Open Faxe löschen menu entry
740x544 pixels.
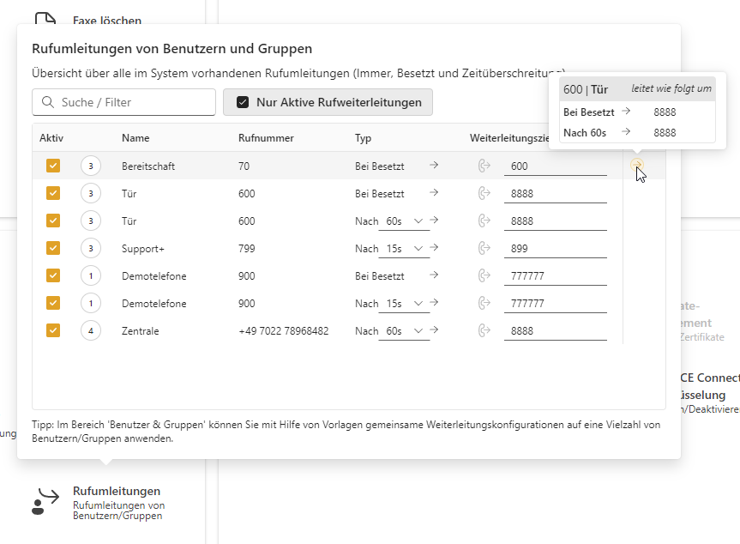pyautogui.click(x=88, y=19)
